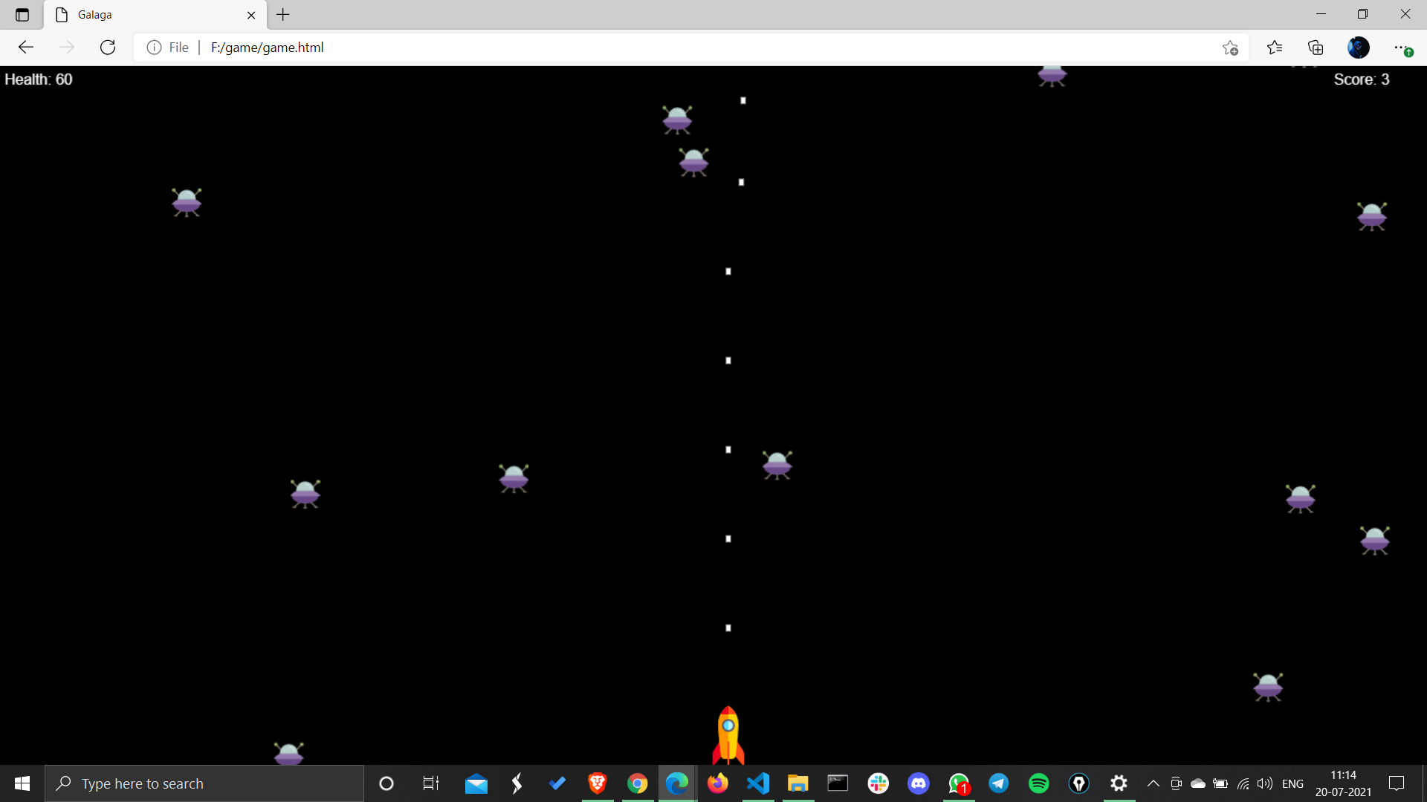Viewport: 1427px width, 802px height.
Task: Click ENG language indicator
Action: (x=1292, y=783)
